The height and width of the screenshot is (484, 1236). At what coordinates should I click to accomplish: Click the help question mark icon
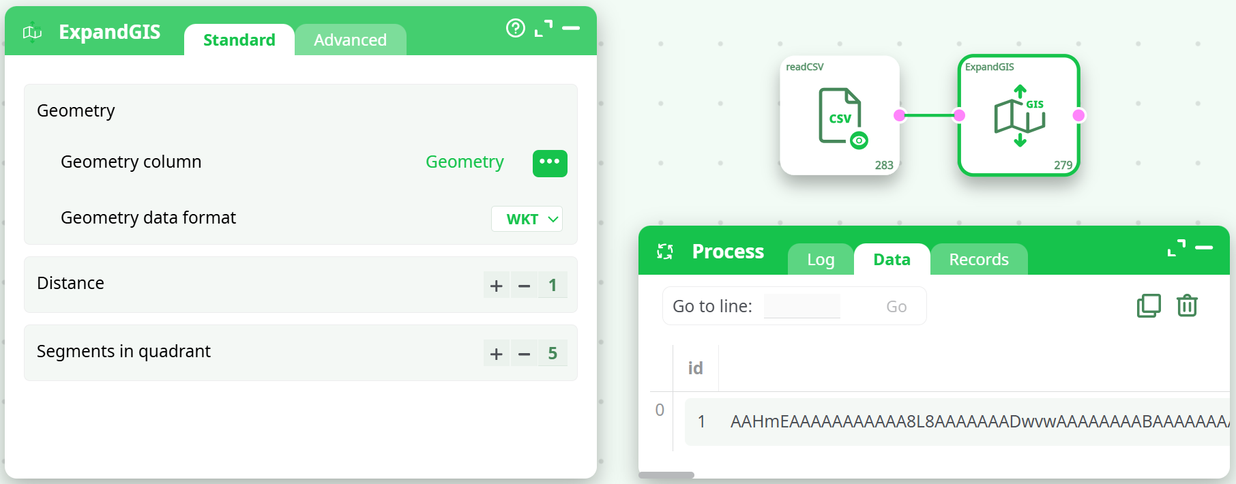[515, 28]
